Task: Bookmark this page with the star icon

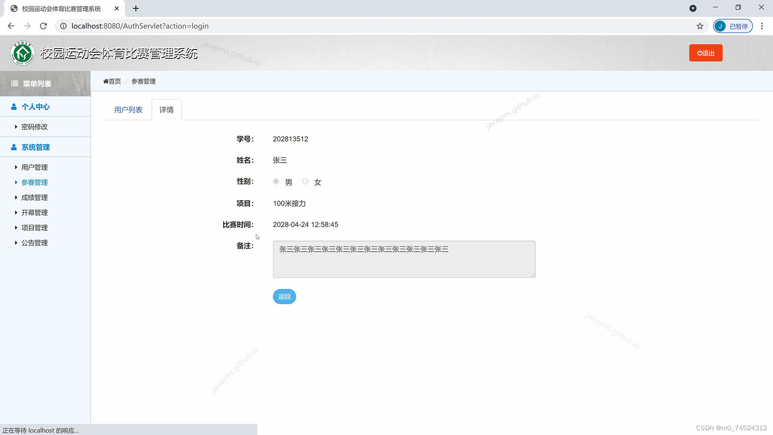Action: pyautogui.click(x=700, y=26)
